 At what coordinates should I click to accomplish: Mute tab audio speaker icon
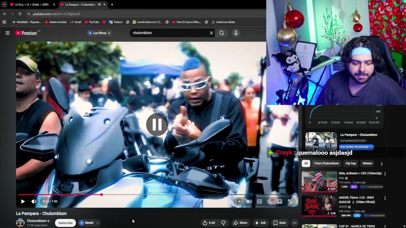99,4
